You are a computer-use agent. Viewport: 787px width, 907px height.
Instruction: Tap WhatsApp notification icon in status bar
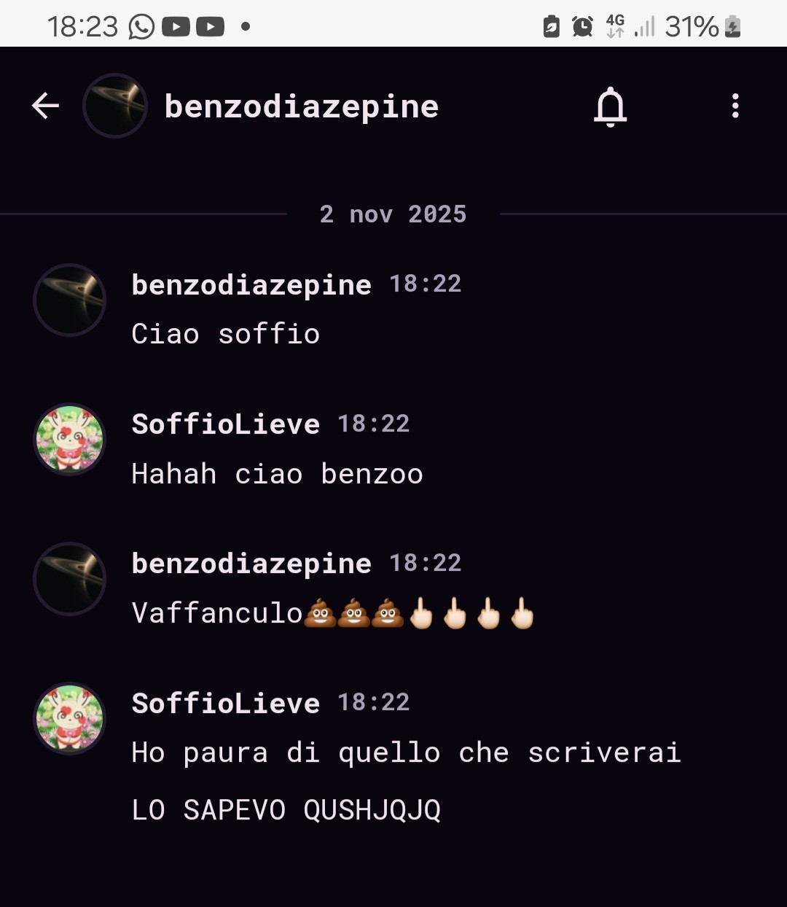coord(141,27)
